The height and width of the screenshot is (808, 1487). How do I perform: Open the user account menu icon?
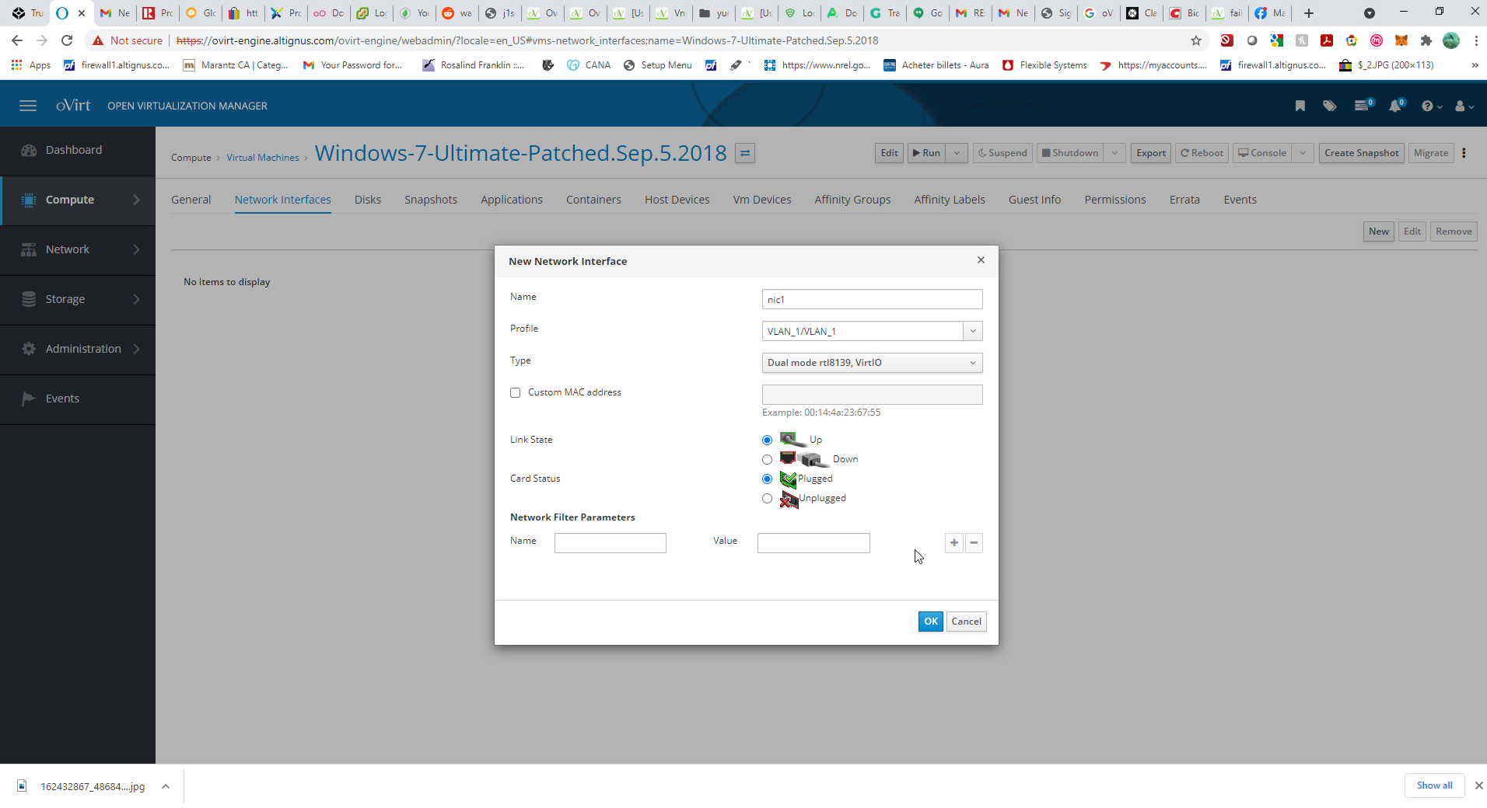pos(1463,106)
